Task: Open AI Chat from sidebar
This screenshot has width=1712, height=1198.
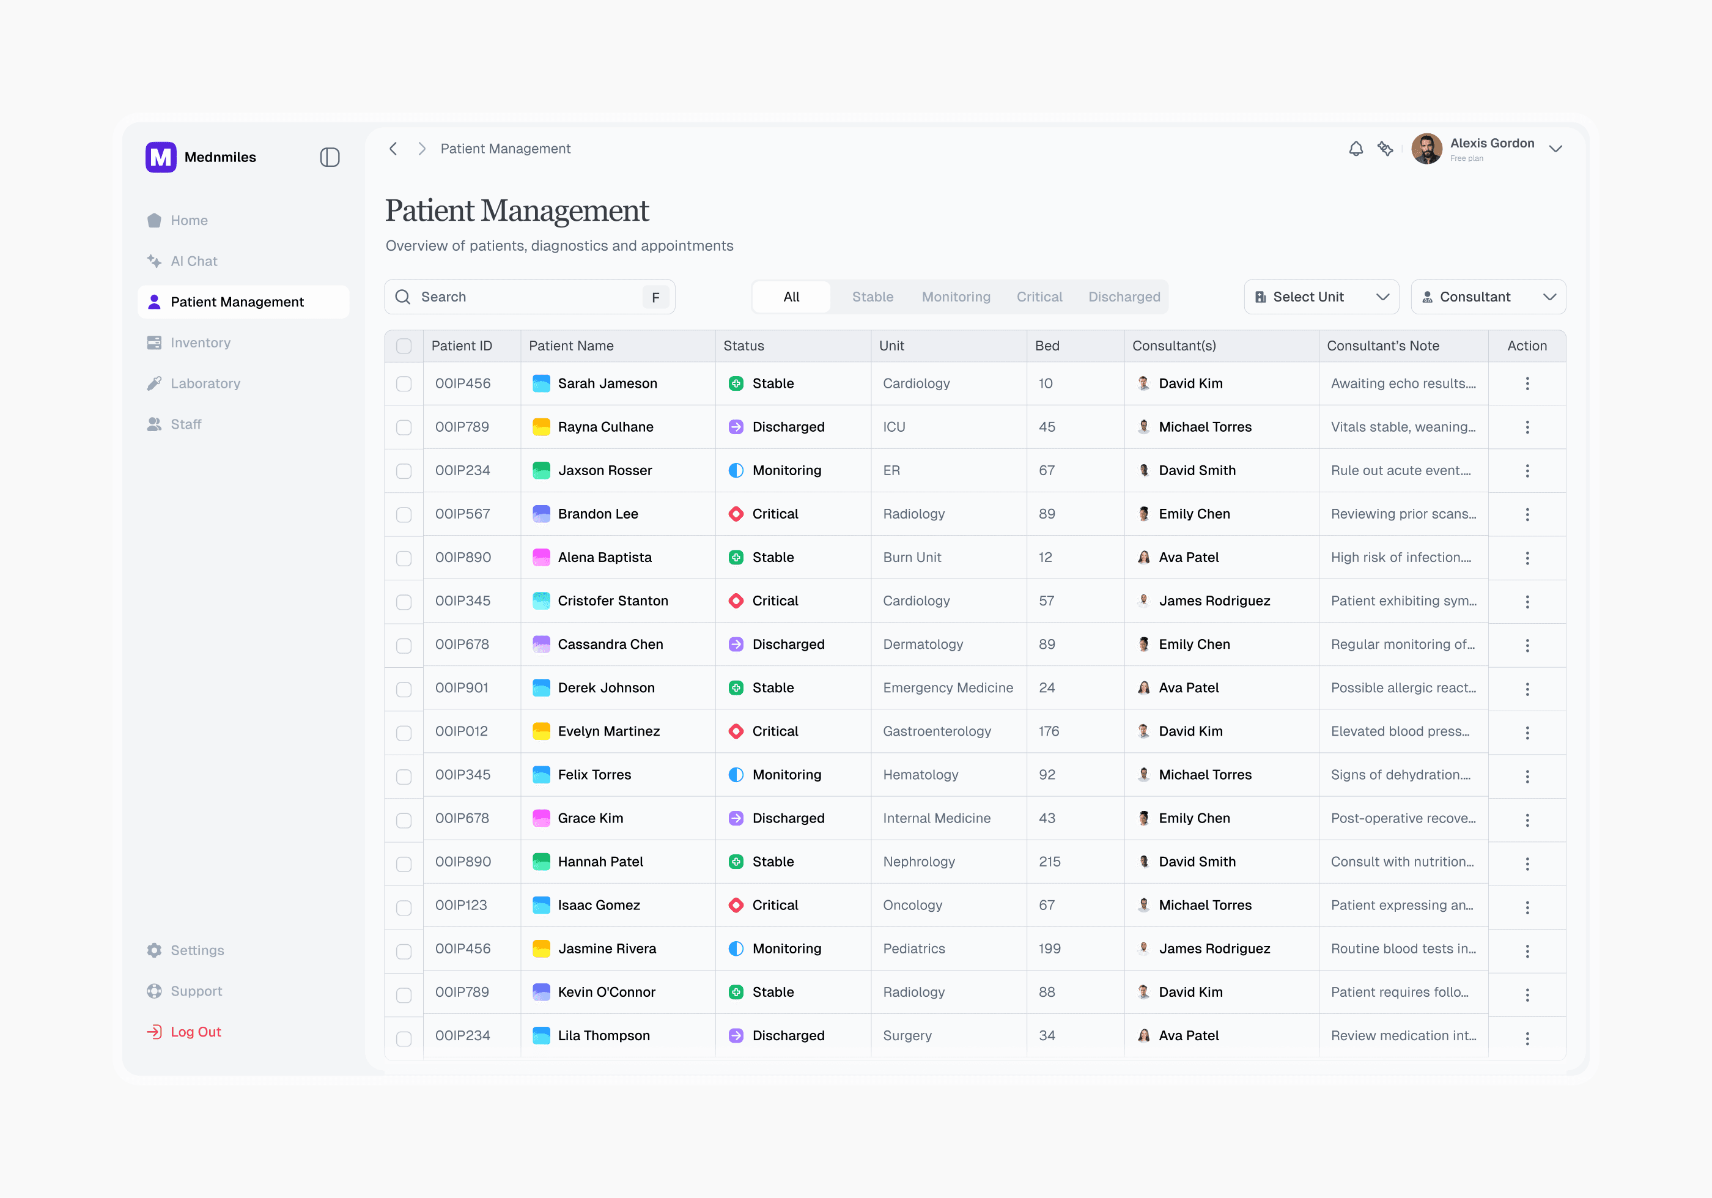Action: coord(193,261)
